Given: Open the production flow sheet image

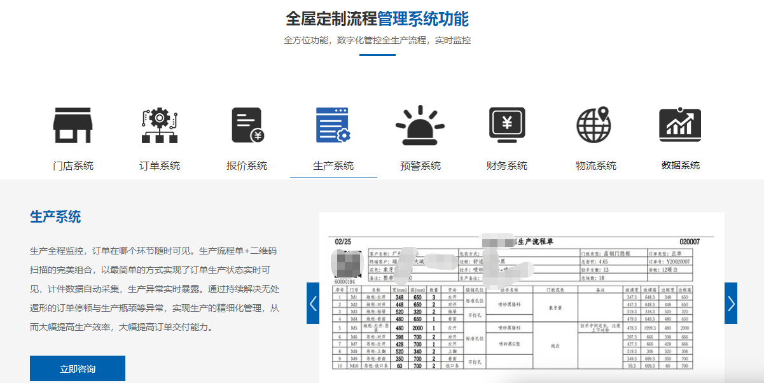Looking at the screenshot, I should click(522, 298).
